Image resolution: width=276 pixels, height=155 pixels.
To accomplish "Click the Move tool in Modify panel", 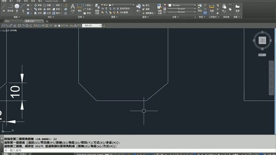I will click(38, 5).
